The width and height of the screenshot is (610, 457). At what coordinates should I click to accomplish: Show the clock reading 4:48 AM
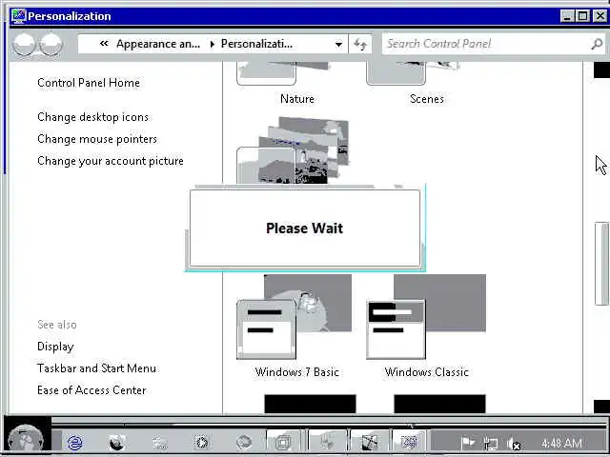coord(562,443)
